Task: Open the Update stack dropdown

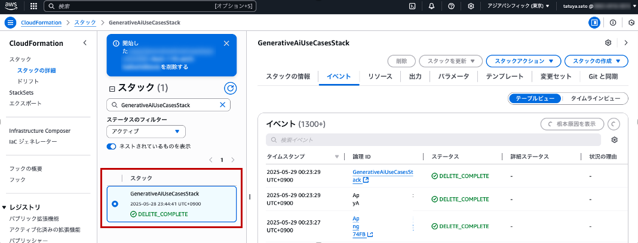Action: (x=451, y=61)
